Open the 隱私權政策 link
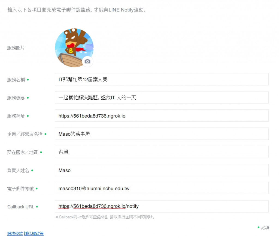 click(34, 234)
